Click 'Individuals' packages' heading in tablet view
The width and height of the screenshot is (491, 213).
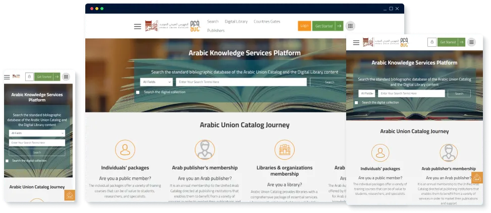[x=380, y=169]
